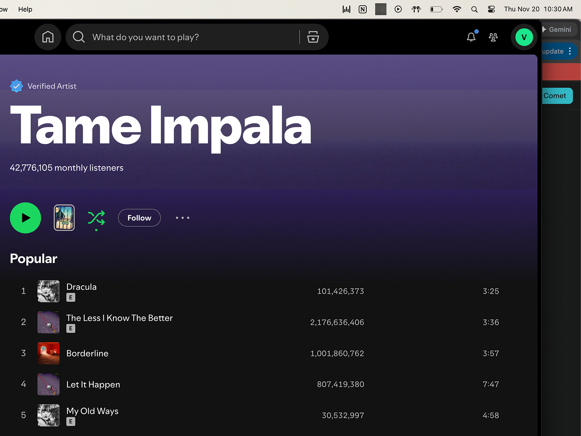Open Control Center in the menu bar
The height and width of the screenshot is (436, 581).
click(x=491, y=9)
